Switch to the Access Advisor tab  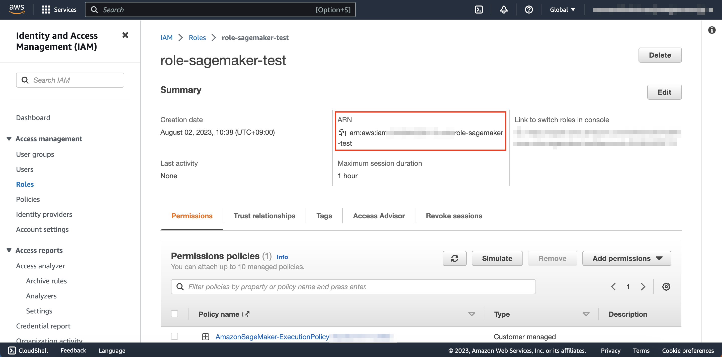[379, 216]
